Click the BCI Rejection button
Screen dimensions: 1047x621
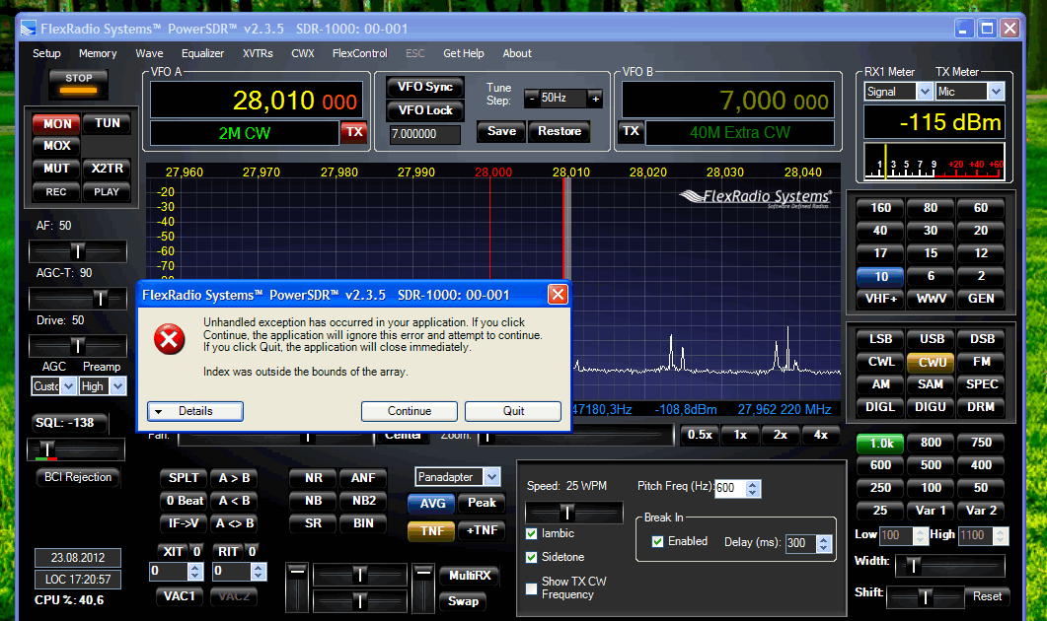click(78, 478)
